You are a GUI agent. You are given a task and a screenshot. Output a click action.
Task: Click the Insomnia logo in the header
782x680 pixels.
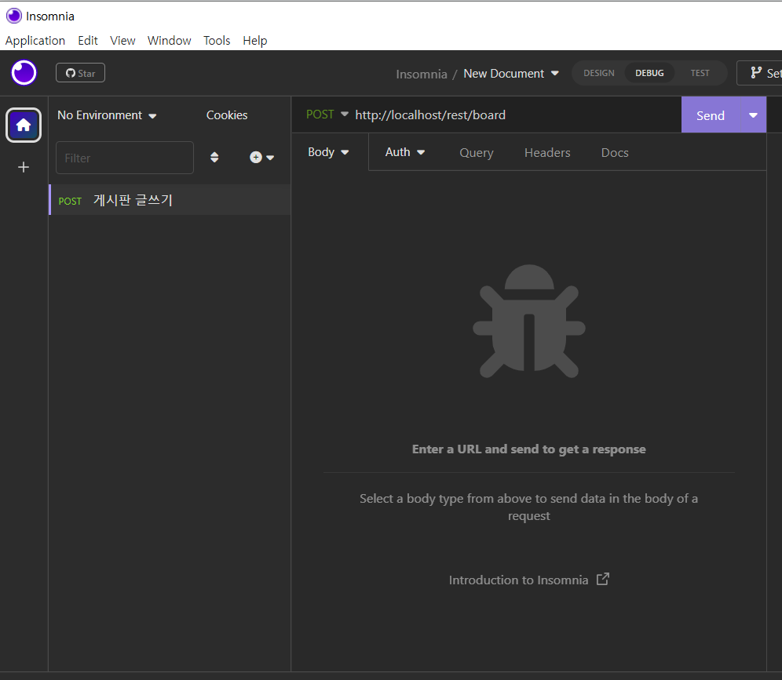[x=24, y=73]
